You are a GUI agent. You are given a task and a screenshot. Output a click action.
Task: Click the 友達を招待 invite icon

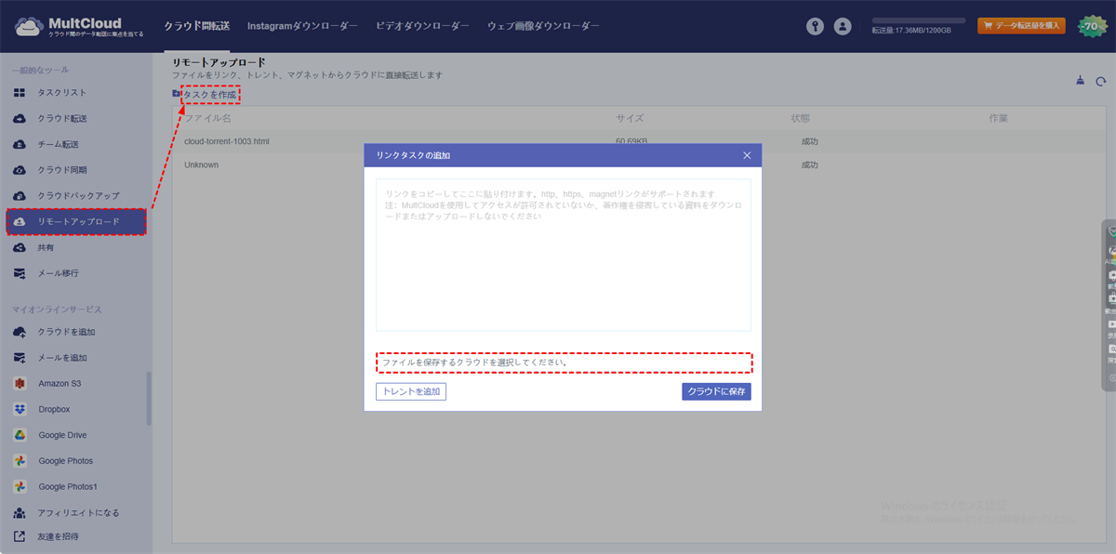[x=19, y=536]
